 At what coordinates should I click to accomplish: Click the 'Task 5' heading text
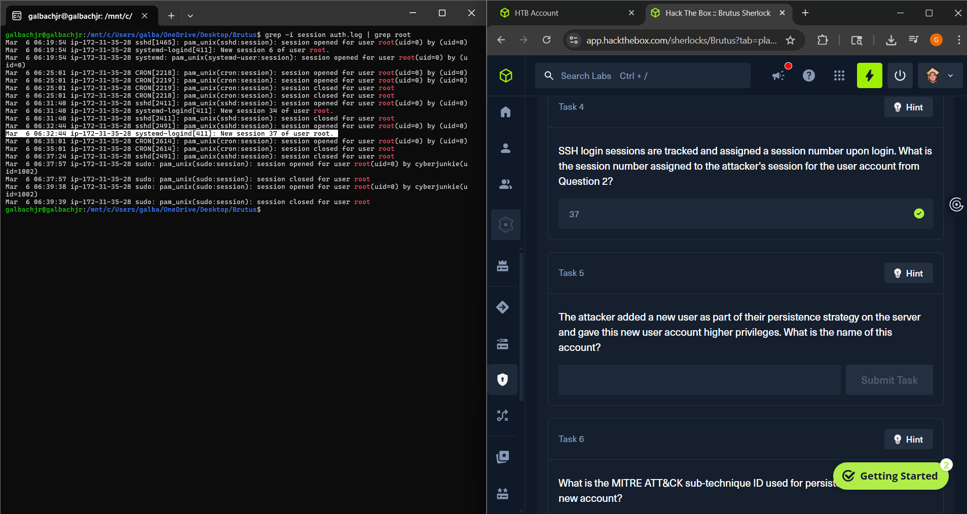pos(571,273)
